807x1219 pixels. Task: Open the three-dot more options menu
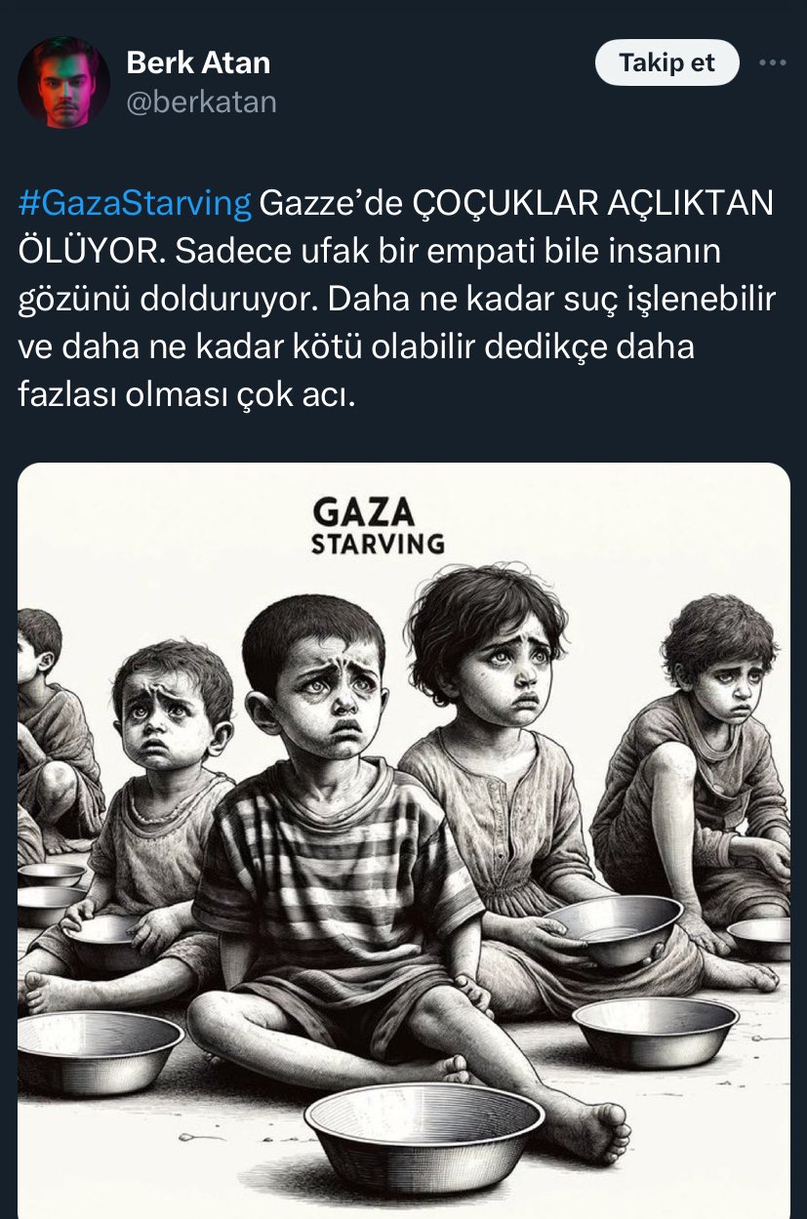[772, 63]
